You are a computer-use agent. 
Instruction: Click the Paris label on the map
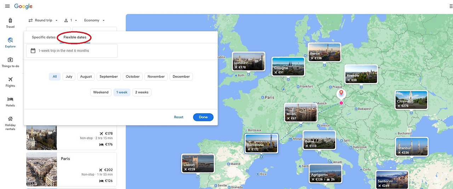pyautogui.click(x=270, y=97)
